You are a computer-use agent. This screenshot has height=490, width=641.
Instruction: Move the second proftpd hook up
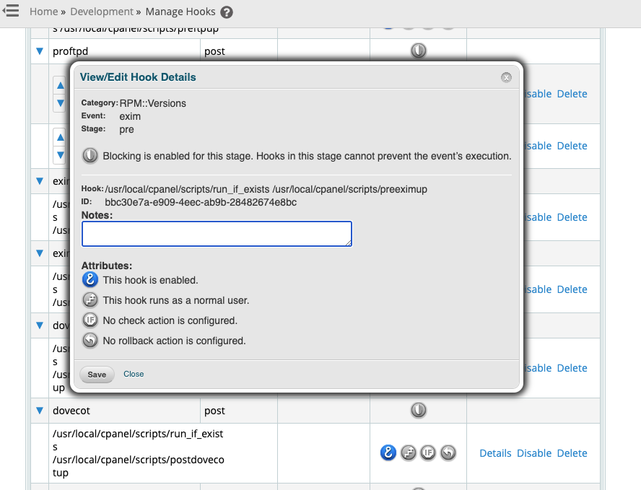point(60,137)
